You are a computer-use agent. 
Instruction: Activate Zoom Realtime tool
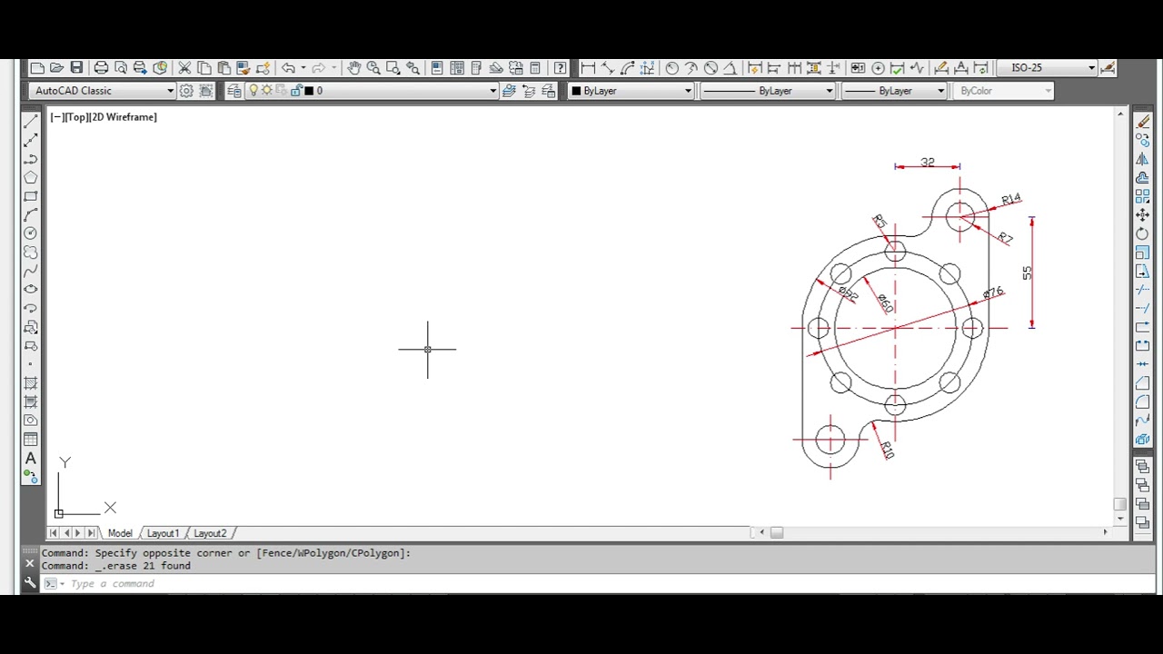click(373, 68)
